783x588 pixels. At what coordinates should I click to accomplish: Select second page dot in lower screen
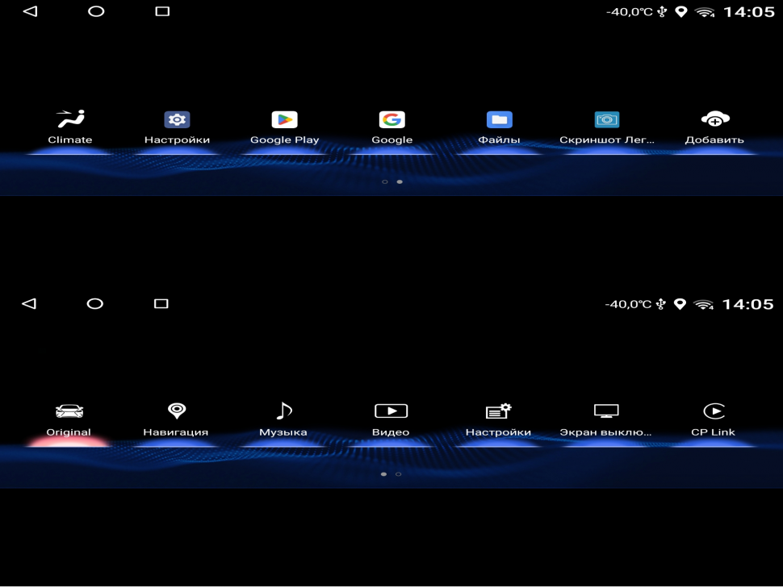tap(399, 474)
